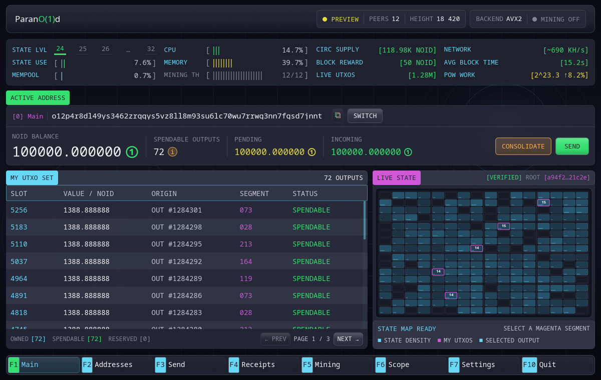The height and width of the screenshot is (380, 601).
Task: Click the root hash [a94f2…21c2e]
Action: 567,177
